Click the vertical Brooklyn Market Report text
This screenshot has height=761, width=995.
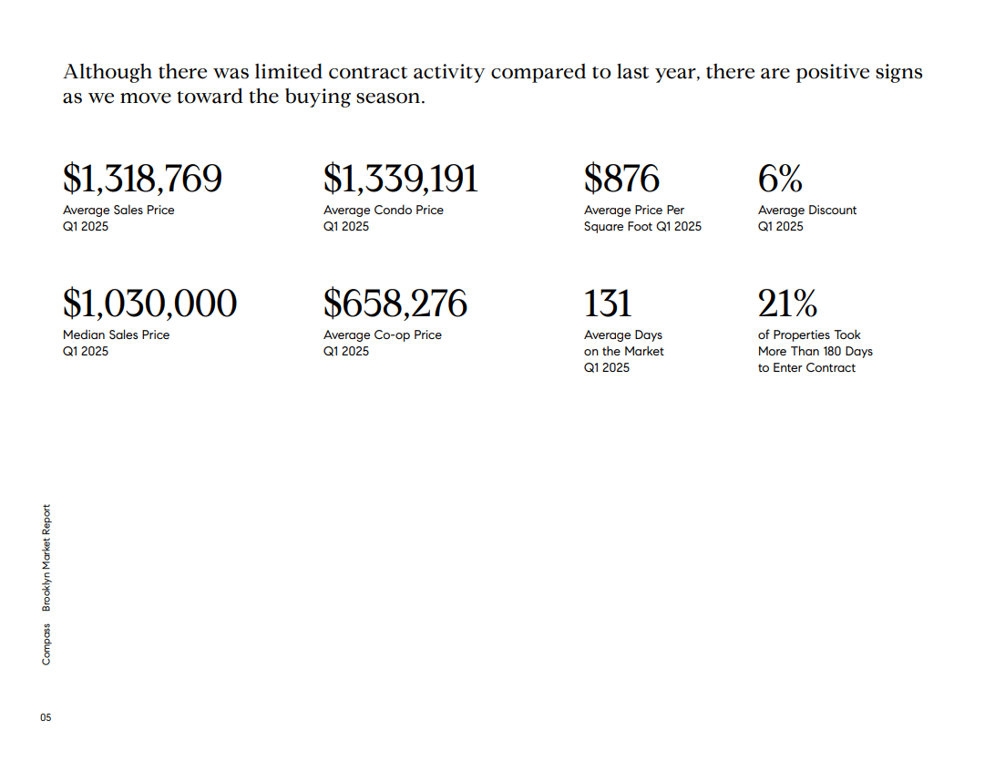46,558
